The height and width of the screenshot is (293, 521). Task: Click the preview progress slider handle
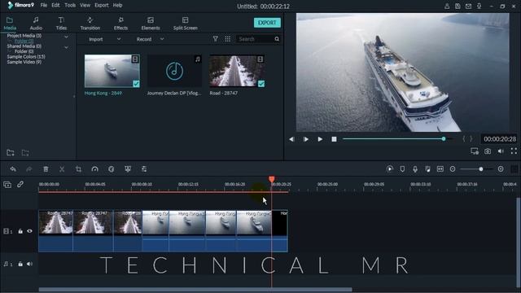point(444,139)
